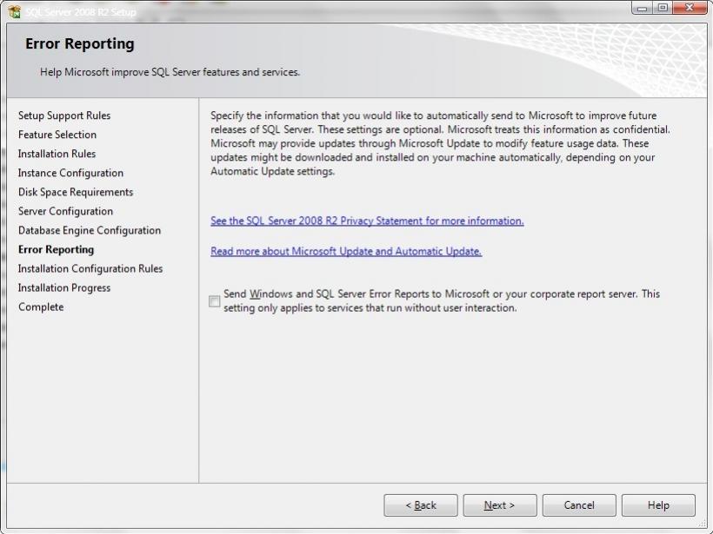Select the Feature Selection step
This screenshot has width=713, height=534.
(x=57, y=135)
